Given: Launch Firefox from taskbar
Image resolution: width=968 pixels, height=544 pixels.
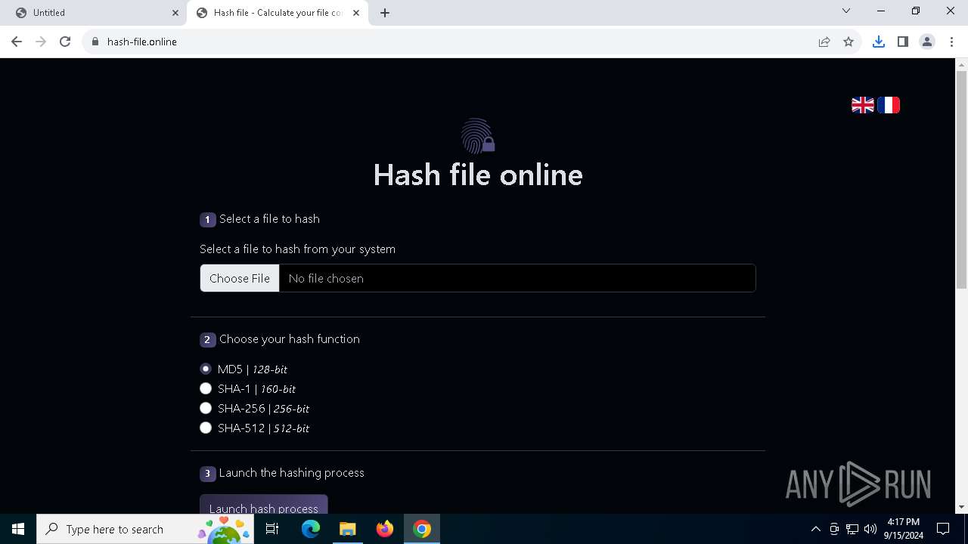Looking at the screenshot, I should (x=385, y=529).
